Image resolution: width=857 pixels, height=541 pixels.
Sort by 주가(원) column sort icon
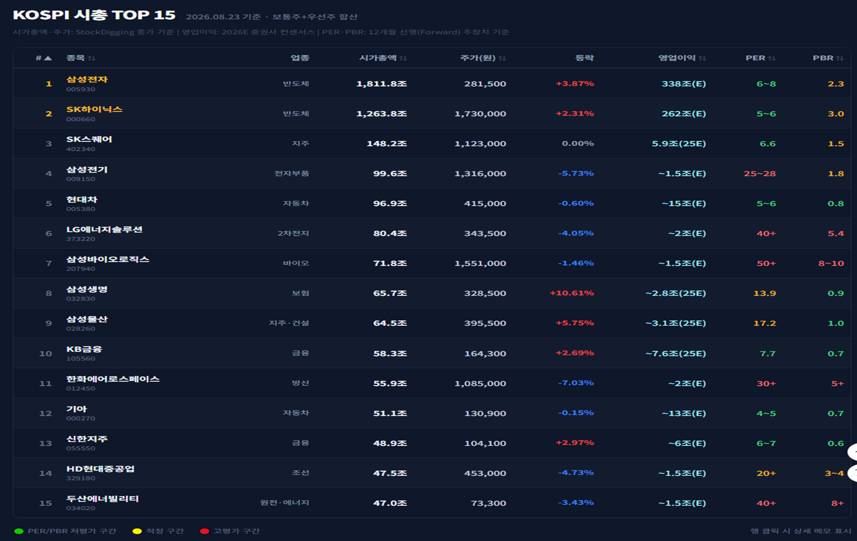(502, 58)
